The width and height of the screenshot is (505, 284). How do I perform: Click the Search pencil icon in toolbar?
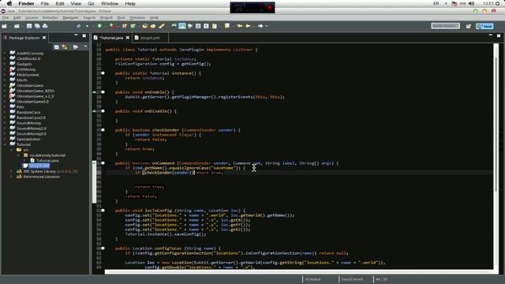(161, 26)
